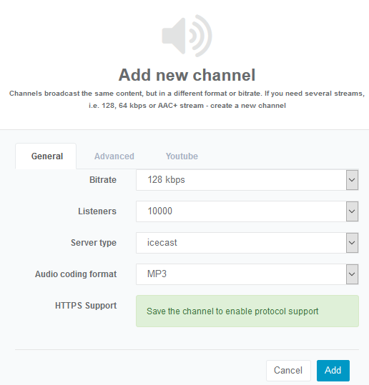Click the green HTTPS protocol support notice
369x385 pixels.
coord(247,311)
